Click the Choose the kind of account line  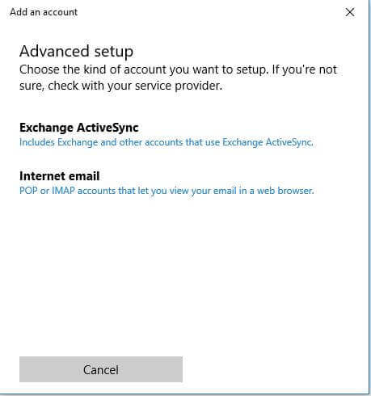(x=178, y=70)
